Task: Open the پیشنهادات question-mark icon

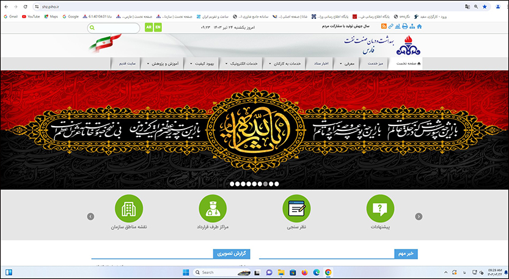Action: pyautogui.click(x=380, y=209)
